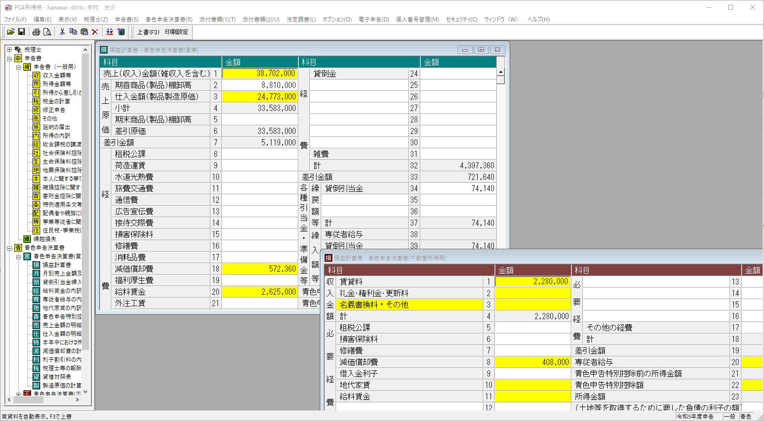
Task: Click tree panel scroll-right arrow
Action: tap(78, 400)
